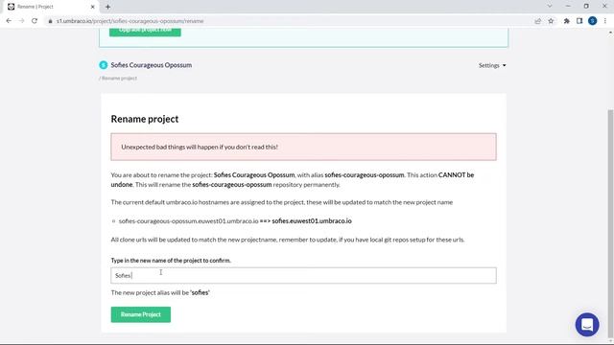Close the Rename | Project tab
This screenshot has width=614, height=345.
click(x=93, y=7)
